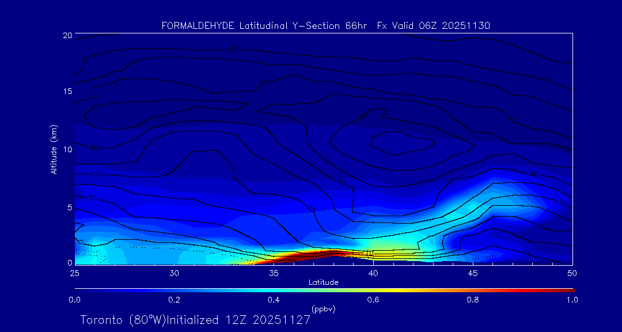
Task: Select the 15 tick on altitude axis
Action: click(x=67, y=92)
